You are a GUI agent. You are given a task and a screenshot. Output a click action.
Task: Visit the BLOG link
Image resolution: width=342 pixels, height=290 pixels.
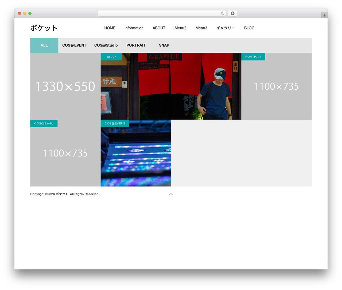tap(249, 28)
